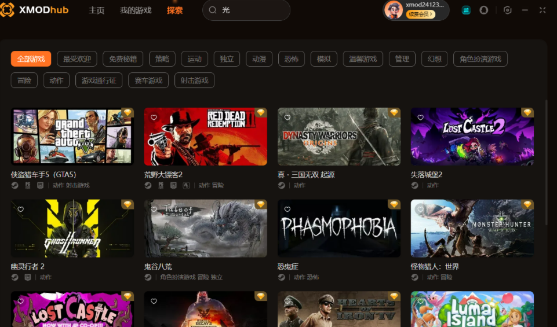Click diamond badge on Phasmophobia card

[394, 204]
